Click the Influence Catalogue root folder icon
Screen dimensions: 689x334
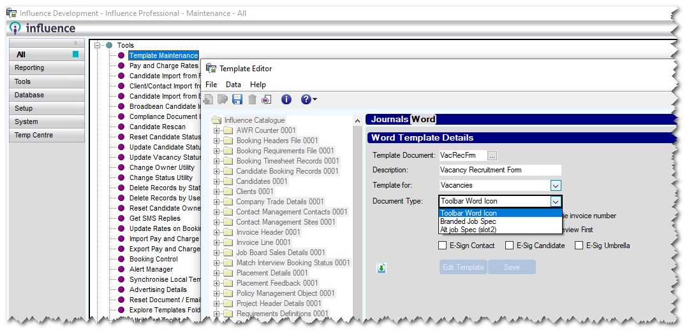point(217,120)
